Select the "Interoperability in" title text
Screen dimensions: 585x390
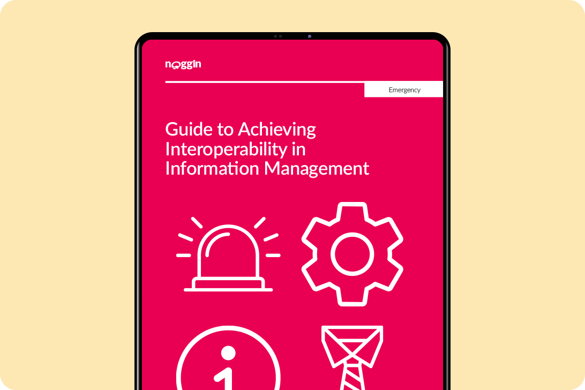(x=235, y=148)
